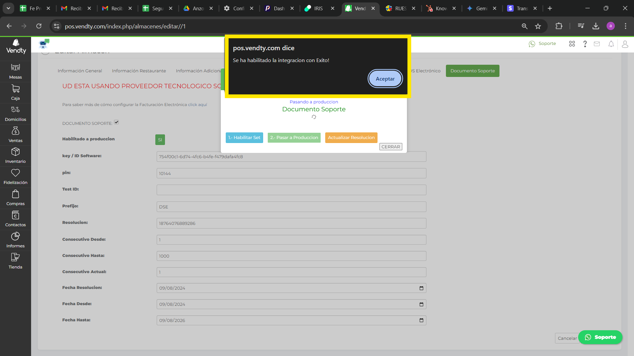This screenshot has width=634, height=356.
Task: Click the Prefijo field with DSE
Action: [x=291, y=207]
